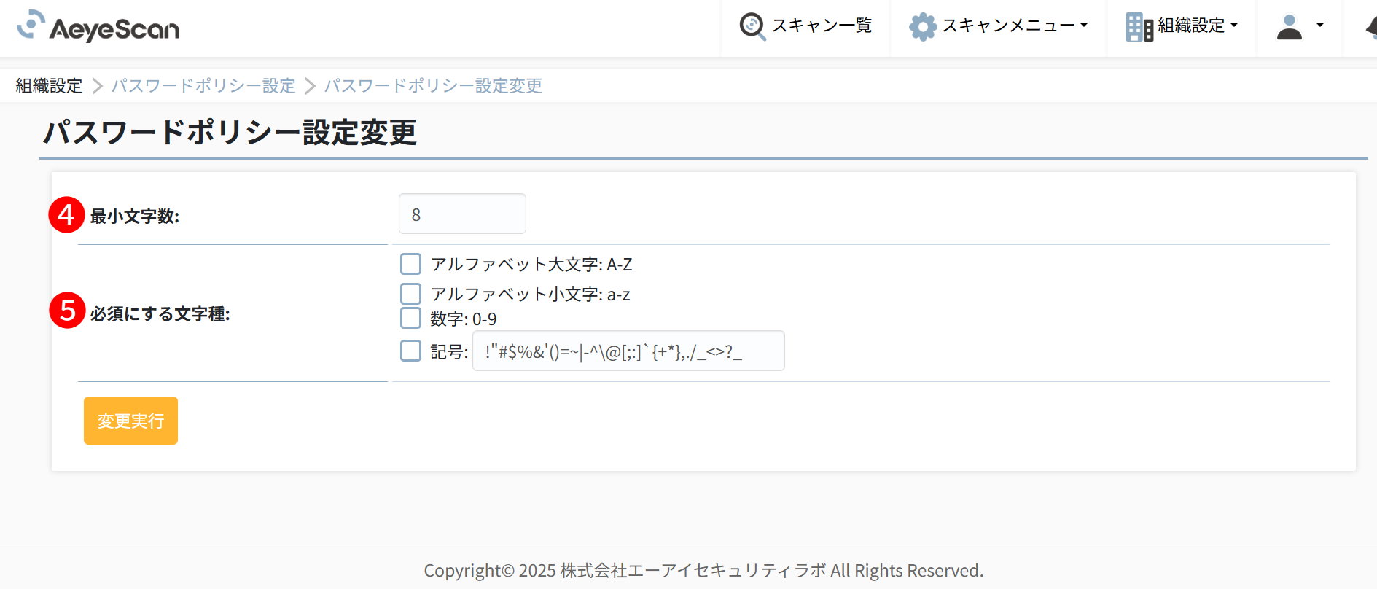Click the scan list magnifier icon
The height and width of the screenshot is (589, 1377).
coord(752,26)
